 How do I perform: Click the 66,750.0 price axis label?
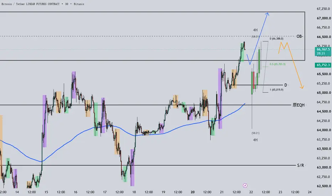tap(323, 27)
